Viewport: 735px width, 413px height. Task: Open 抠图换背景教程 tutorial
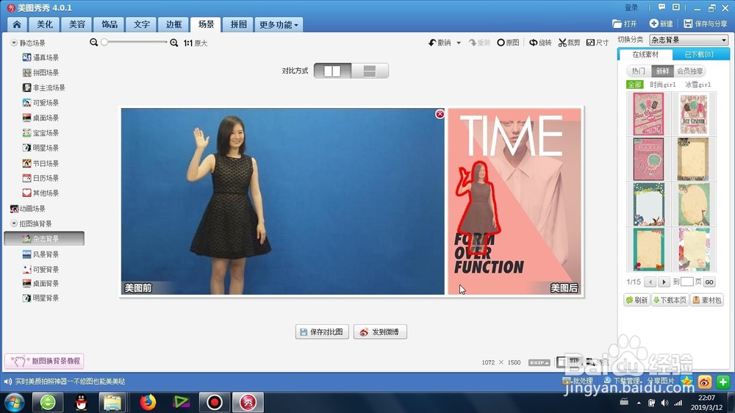45,361
